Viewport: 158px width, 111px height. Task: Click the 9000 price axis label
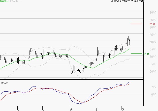pos(153,13)
